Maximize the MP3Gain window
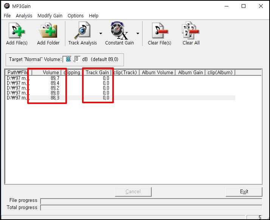Viewport: 270px width, 220px height. pos(244,6)
